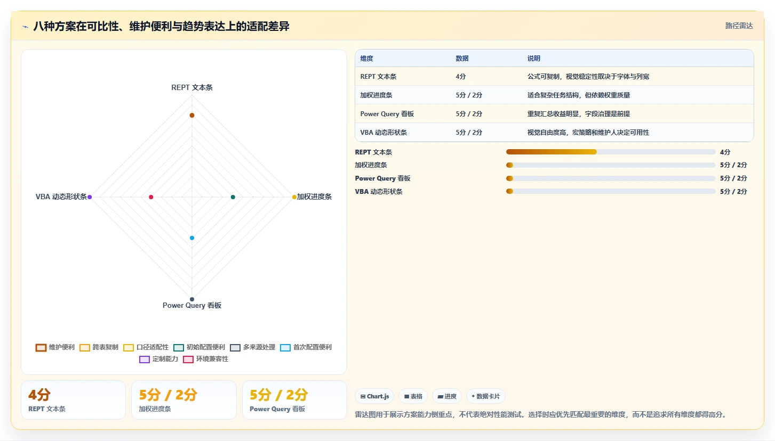The height and width of the screenshot is (441, 775).
Task: Click the dark point at Power Query axis
Action: pos(192,299)
